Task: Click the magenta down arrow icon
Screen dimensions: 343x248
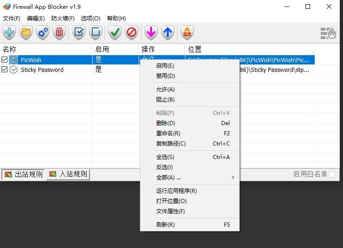Action: point(151,32)
